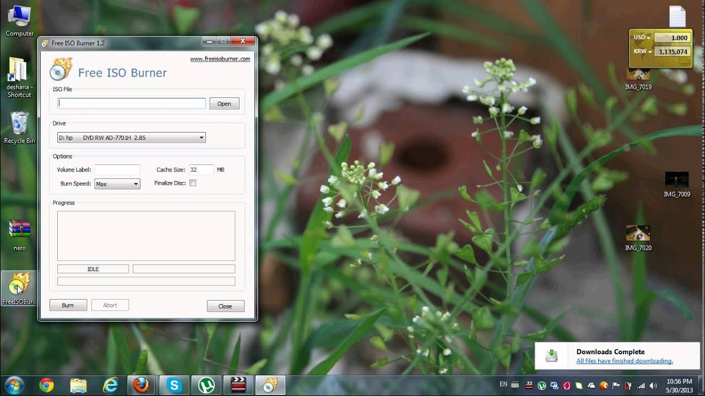705x396 pixels.
Task: Select the nero archive desktop icon
Action: (x=19, y=235)
